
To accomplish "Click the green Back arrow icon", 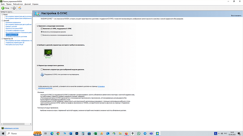I will 3,8.
